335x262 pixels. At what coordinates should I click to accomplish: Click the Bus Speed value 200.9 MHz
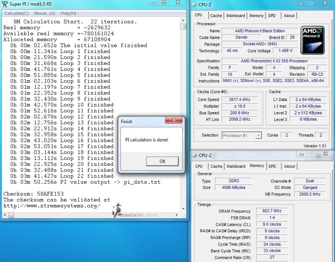coord(239,113)
